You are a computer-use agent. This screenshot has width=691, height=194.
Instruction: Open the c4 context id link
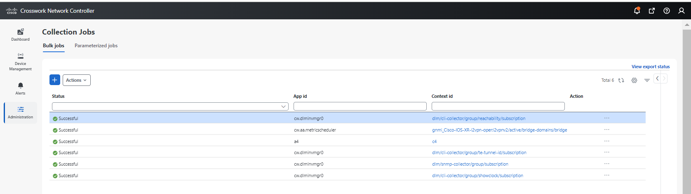(435, 141)
